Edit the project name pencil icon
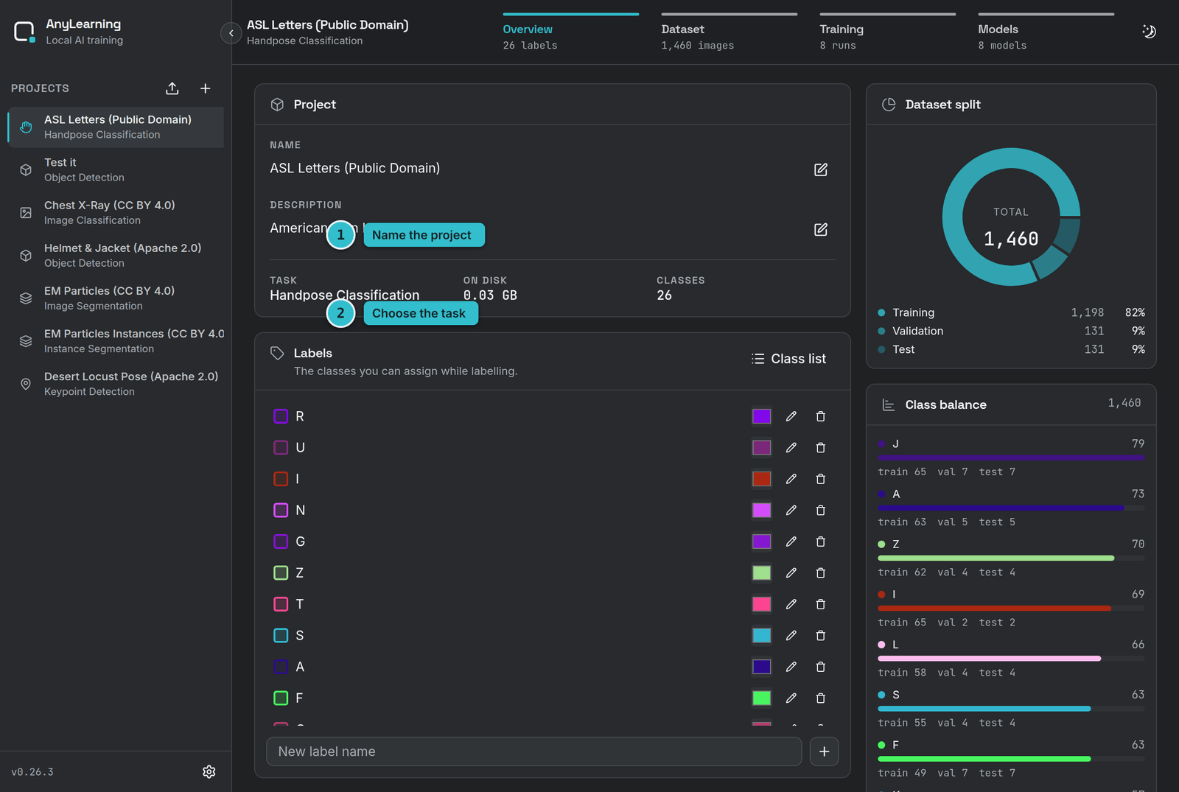Image resolution: width=1179 pixels, height=792 pixels. (x=821, y=169)
